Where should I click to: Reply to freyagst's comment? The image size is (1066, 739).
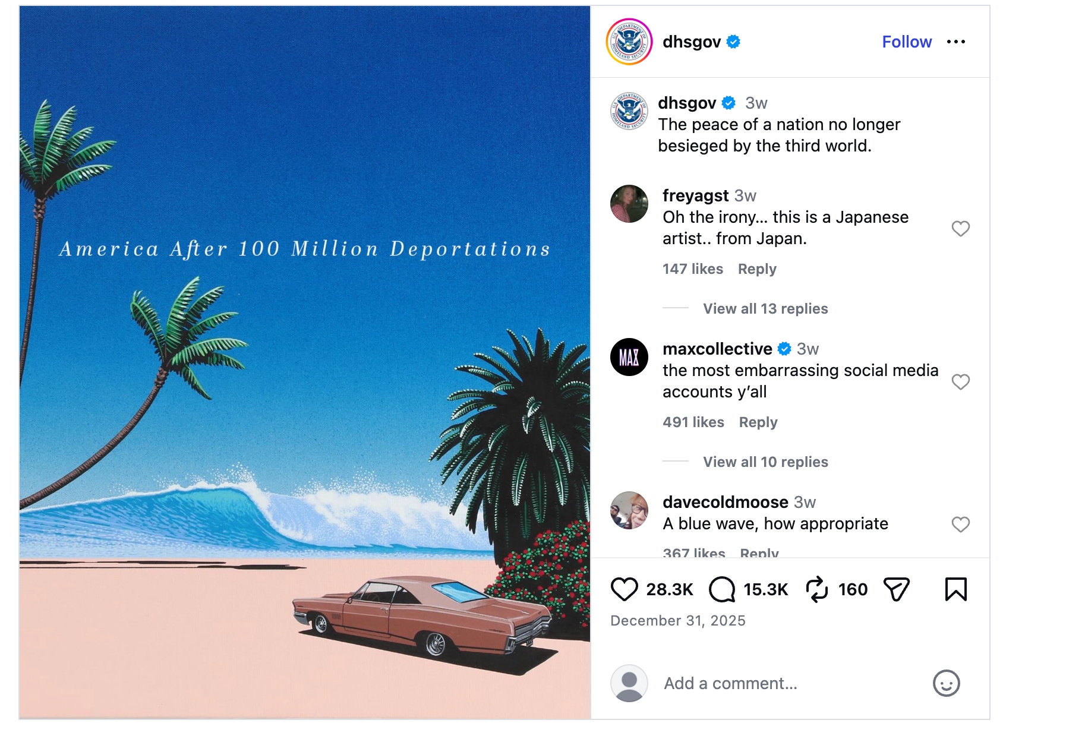756,269
